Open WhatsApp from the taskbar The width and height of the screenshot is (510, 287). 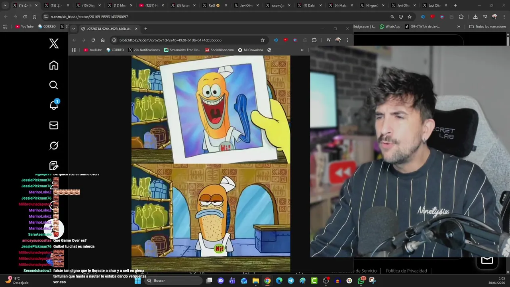tap(361, 281)
